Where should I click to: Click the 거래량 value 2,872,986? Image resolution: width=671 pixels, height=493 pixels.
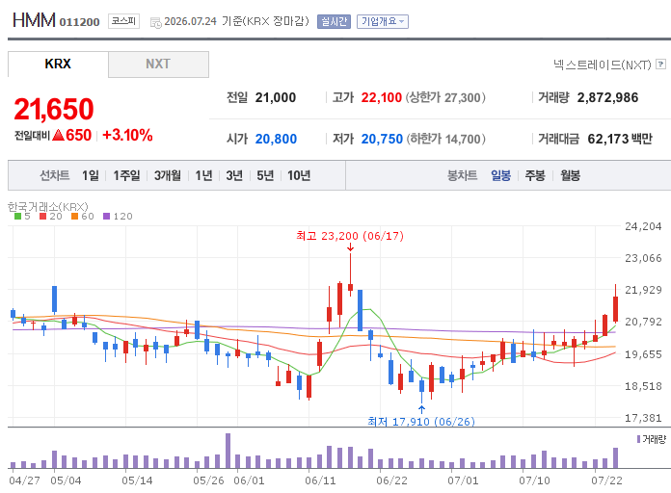[607, 97]
